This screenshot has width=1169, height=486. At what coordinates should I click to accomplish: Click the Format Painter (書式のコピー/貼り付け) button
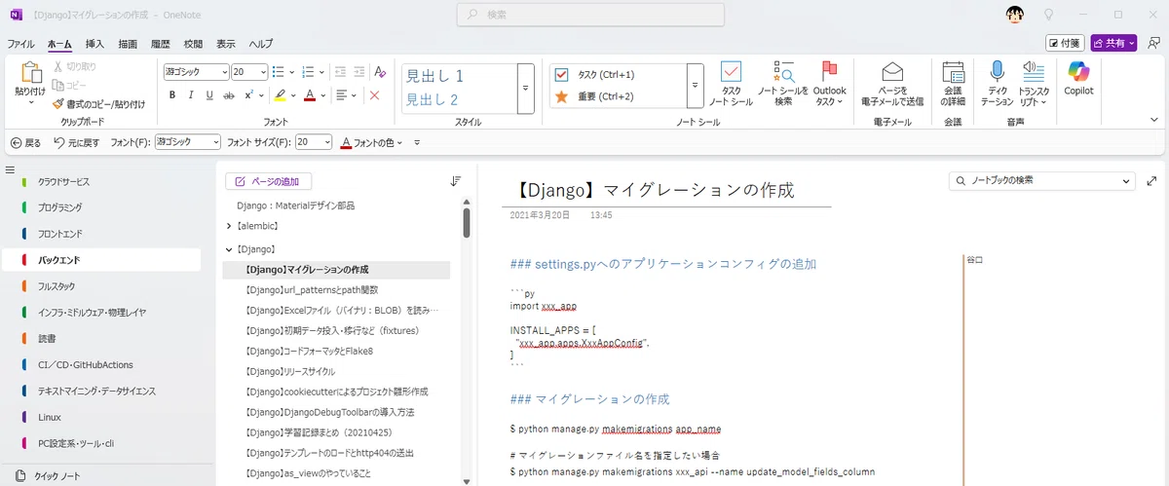(x=98, y=104)
